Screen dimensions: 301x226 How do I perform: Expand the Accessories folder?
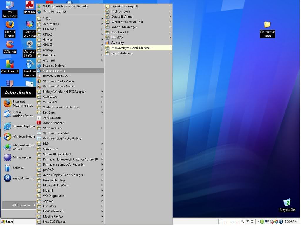pyautogui.click(x=70, y=24)
